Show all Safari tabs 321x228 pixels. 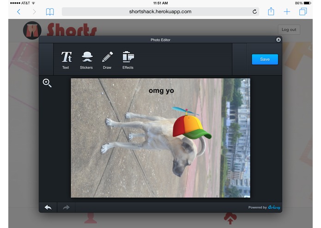[303, 12]
